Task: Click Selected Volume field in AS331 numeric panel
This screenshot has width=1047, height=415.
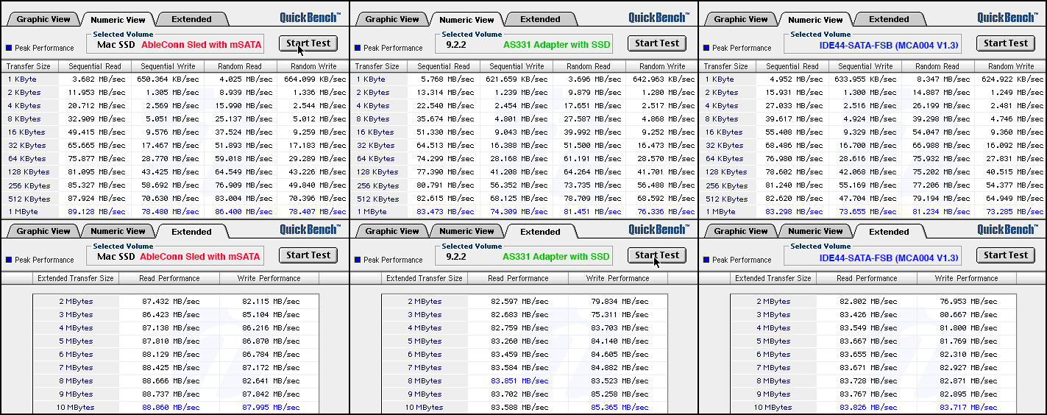Action: (524, 44)
